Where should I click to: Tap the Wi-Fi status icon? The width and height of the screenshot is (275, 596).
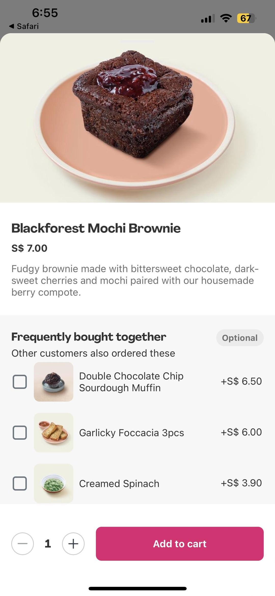pyautogui.click(x=226, y=18)
